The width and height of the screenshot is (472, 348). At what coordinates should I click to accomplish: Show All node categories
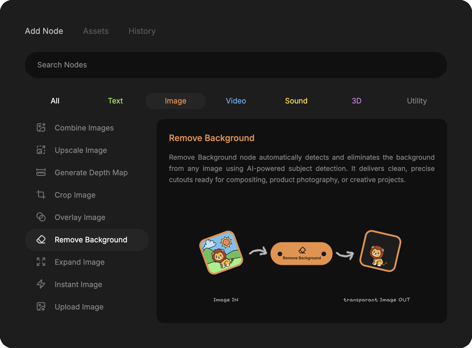[55, 101]
